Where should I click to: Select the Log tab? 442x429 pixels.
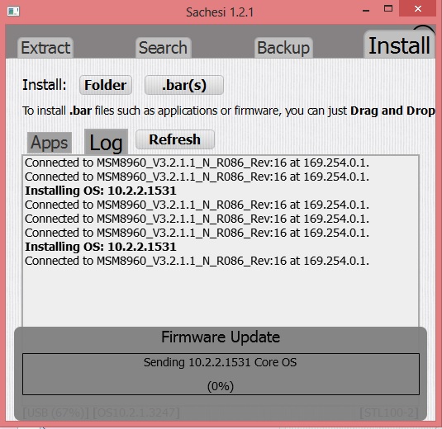[x=106, y=142]
